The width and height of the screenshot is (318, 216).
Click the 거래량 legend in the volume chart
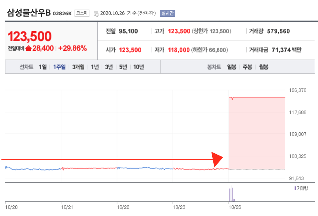301,188
